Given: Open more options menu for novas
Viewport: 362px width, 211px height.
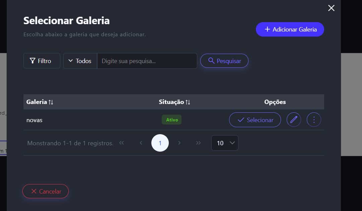Looking at the screenshot, I should coord(314,120).
